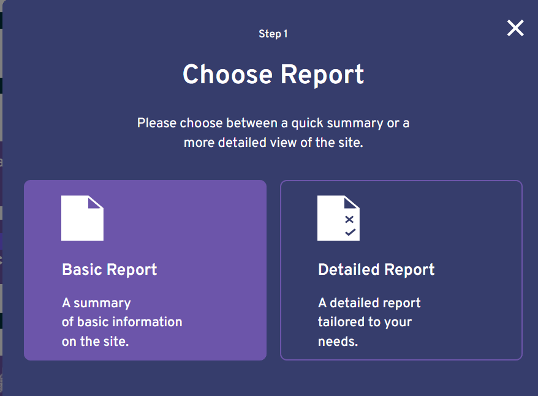Toggle selection to the Detailed Report card
Screen dimensions: 538x396
click(x=401, y=269)
